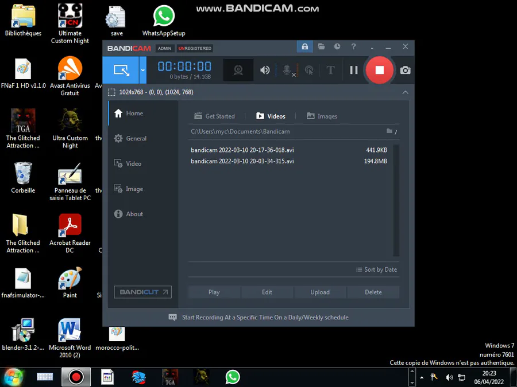Screen dimensions: 517x387
Task: Open the output folder from title bar
Action: pos(321,47)
